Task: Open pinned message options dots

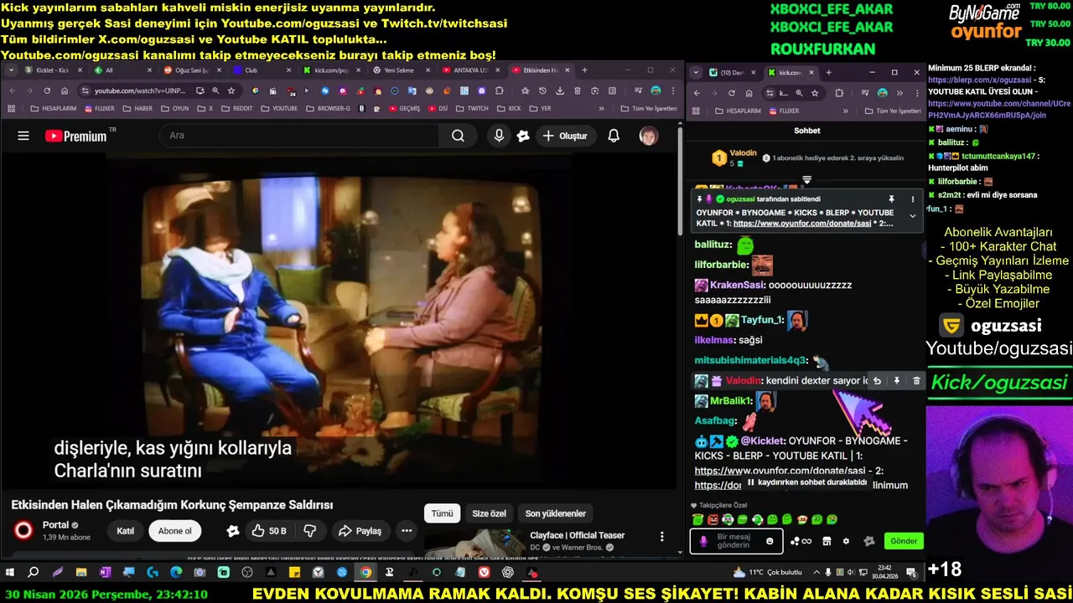Action: (913, 199)
